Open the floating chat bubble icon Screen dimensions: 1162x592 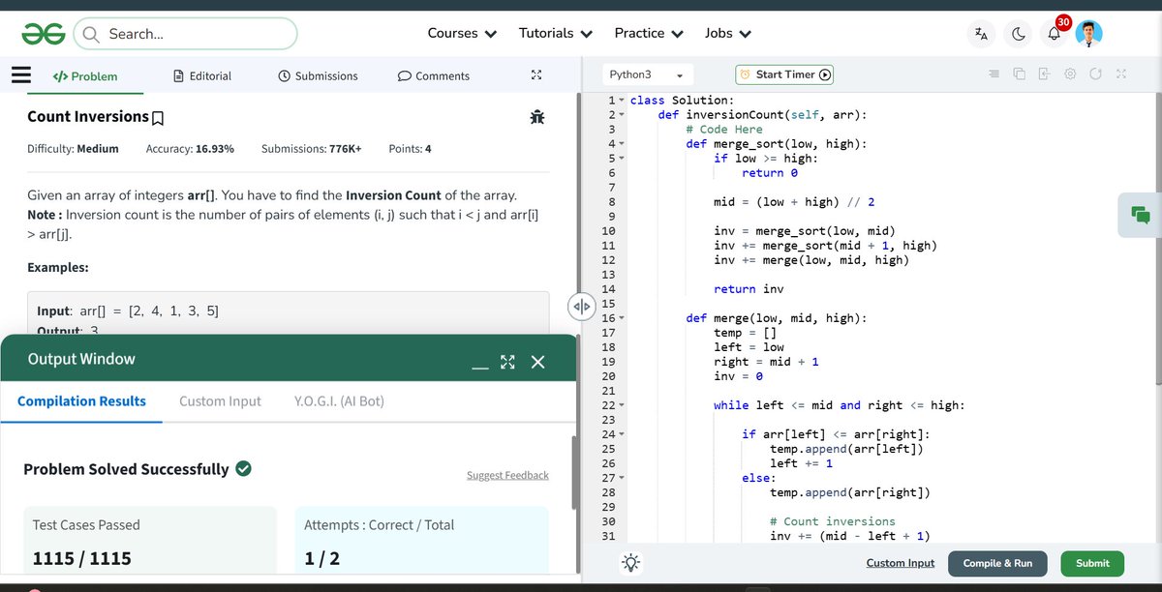coord(1140,215)
